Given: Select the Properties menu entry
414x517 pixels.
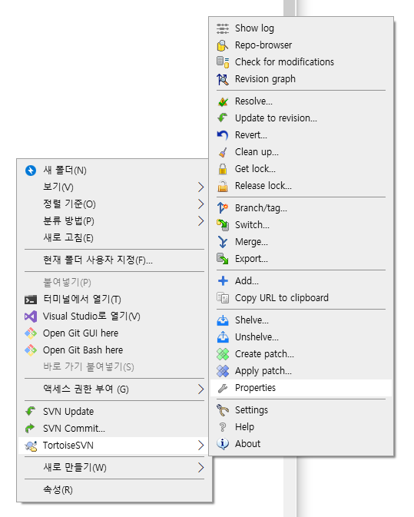Looking at the screenshot, I should pos(301,388).
